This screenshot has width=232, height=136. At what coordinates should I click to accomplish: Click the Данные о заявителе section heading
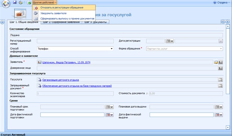(24, 56)
